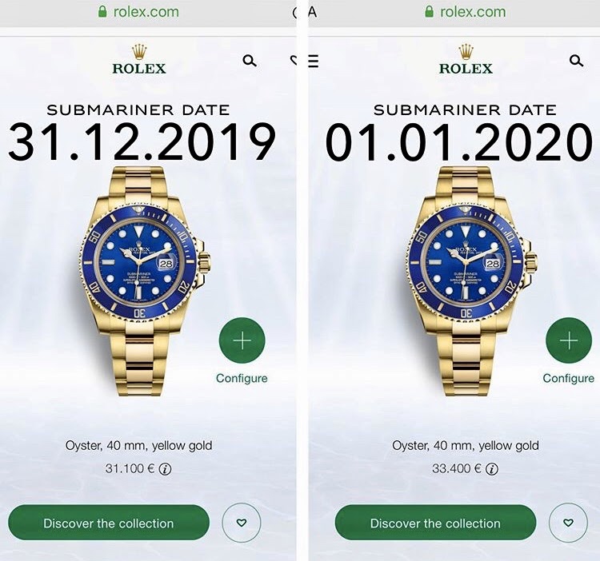The height and width of the screenshot is (561, 600).
Task: Click price info icon next to 31.100 €
Action: pyautogui.click(x=165, y=469)
